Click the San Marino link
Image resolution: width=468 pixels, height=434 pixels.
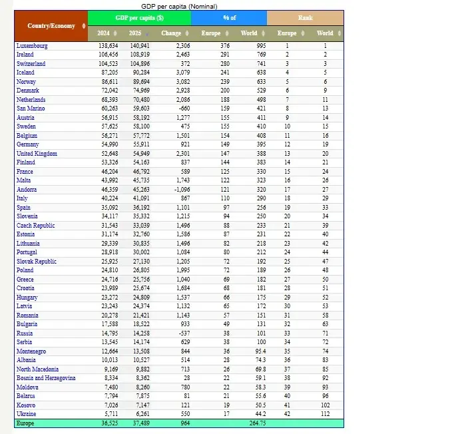(x=31, y=108)
